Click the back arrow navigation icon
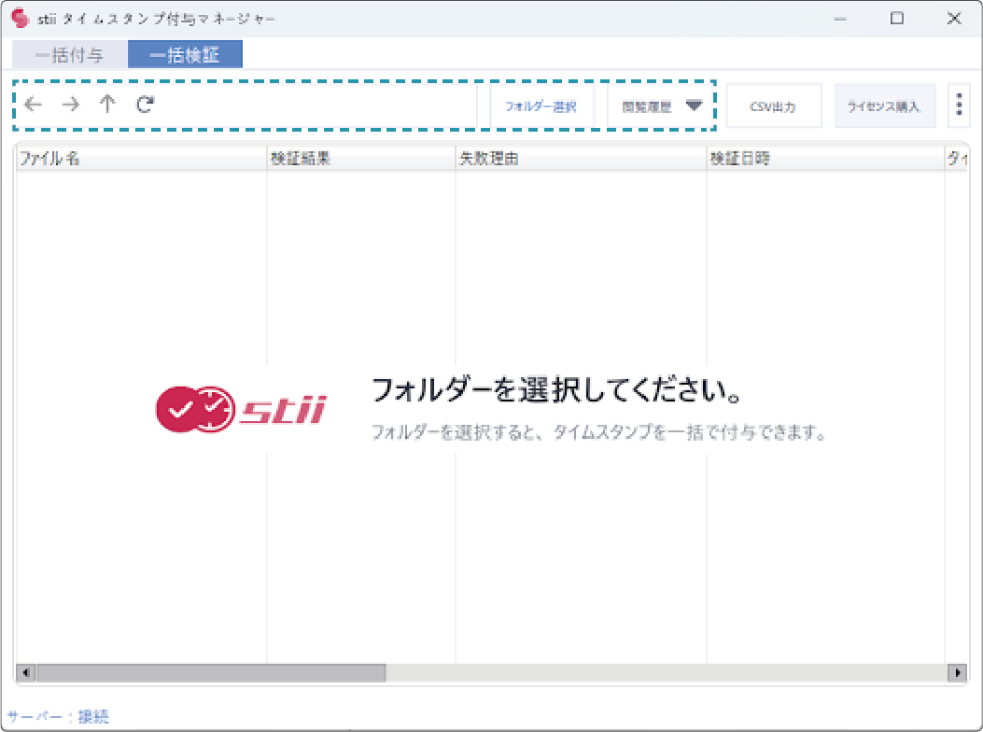This screenshot has width=983, height=732. click(x=34, y=105)
